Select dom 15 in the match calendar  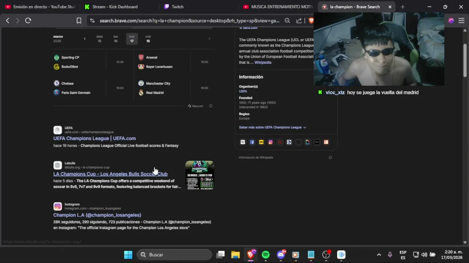point(100,39)
